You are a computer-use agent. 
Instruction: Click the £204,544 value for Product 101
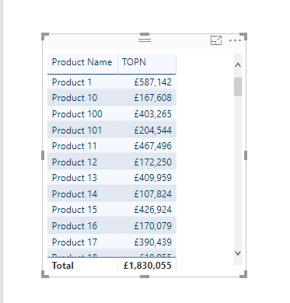[152, 131]
